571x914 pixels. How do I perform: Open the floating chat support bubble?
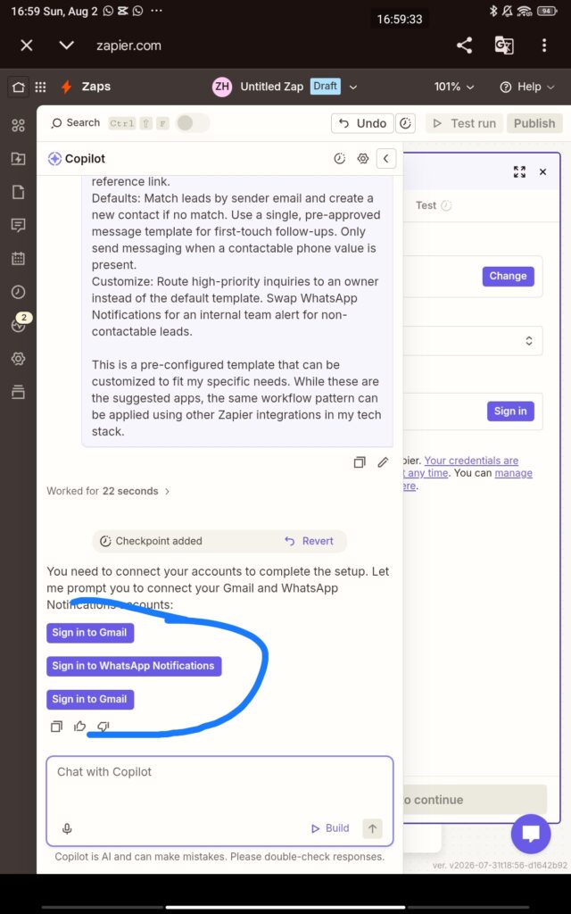click(x=531, y=834)
